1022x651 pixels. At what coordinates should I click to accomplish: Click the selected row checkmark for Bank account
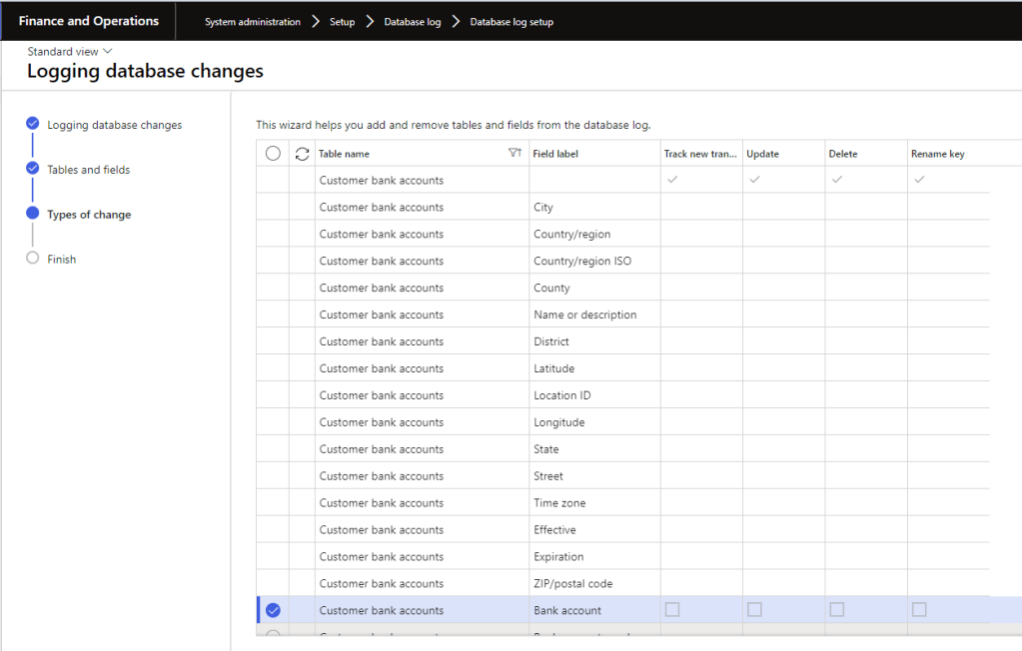[x=273, y=610]
